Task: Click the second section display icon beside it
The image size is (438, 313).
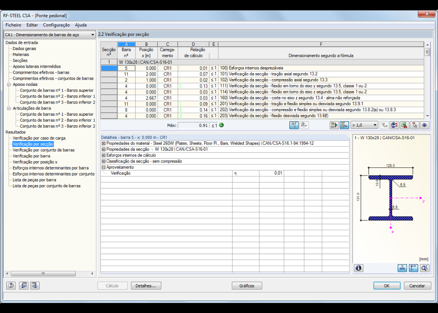Action: coord(304,125)
